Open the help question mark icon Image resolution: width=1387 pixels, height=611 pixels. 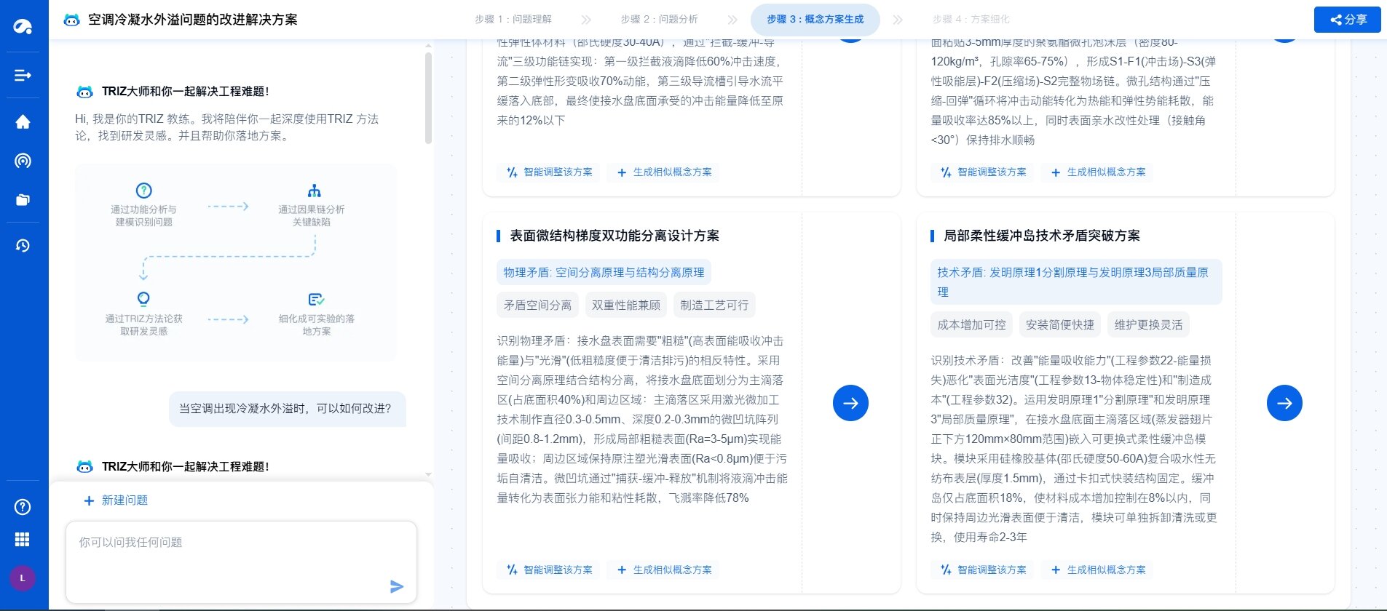pos(23,507)
